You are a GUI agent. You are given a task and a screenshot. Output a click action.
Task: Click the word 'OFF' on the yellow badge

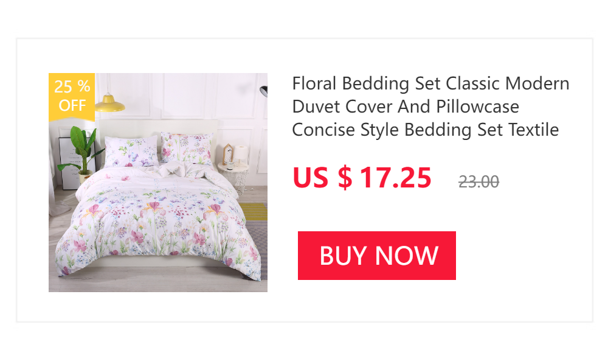click(72, 105)
